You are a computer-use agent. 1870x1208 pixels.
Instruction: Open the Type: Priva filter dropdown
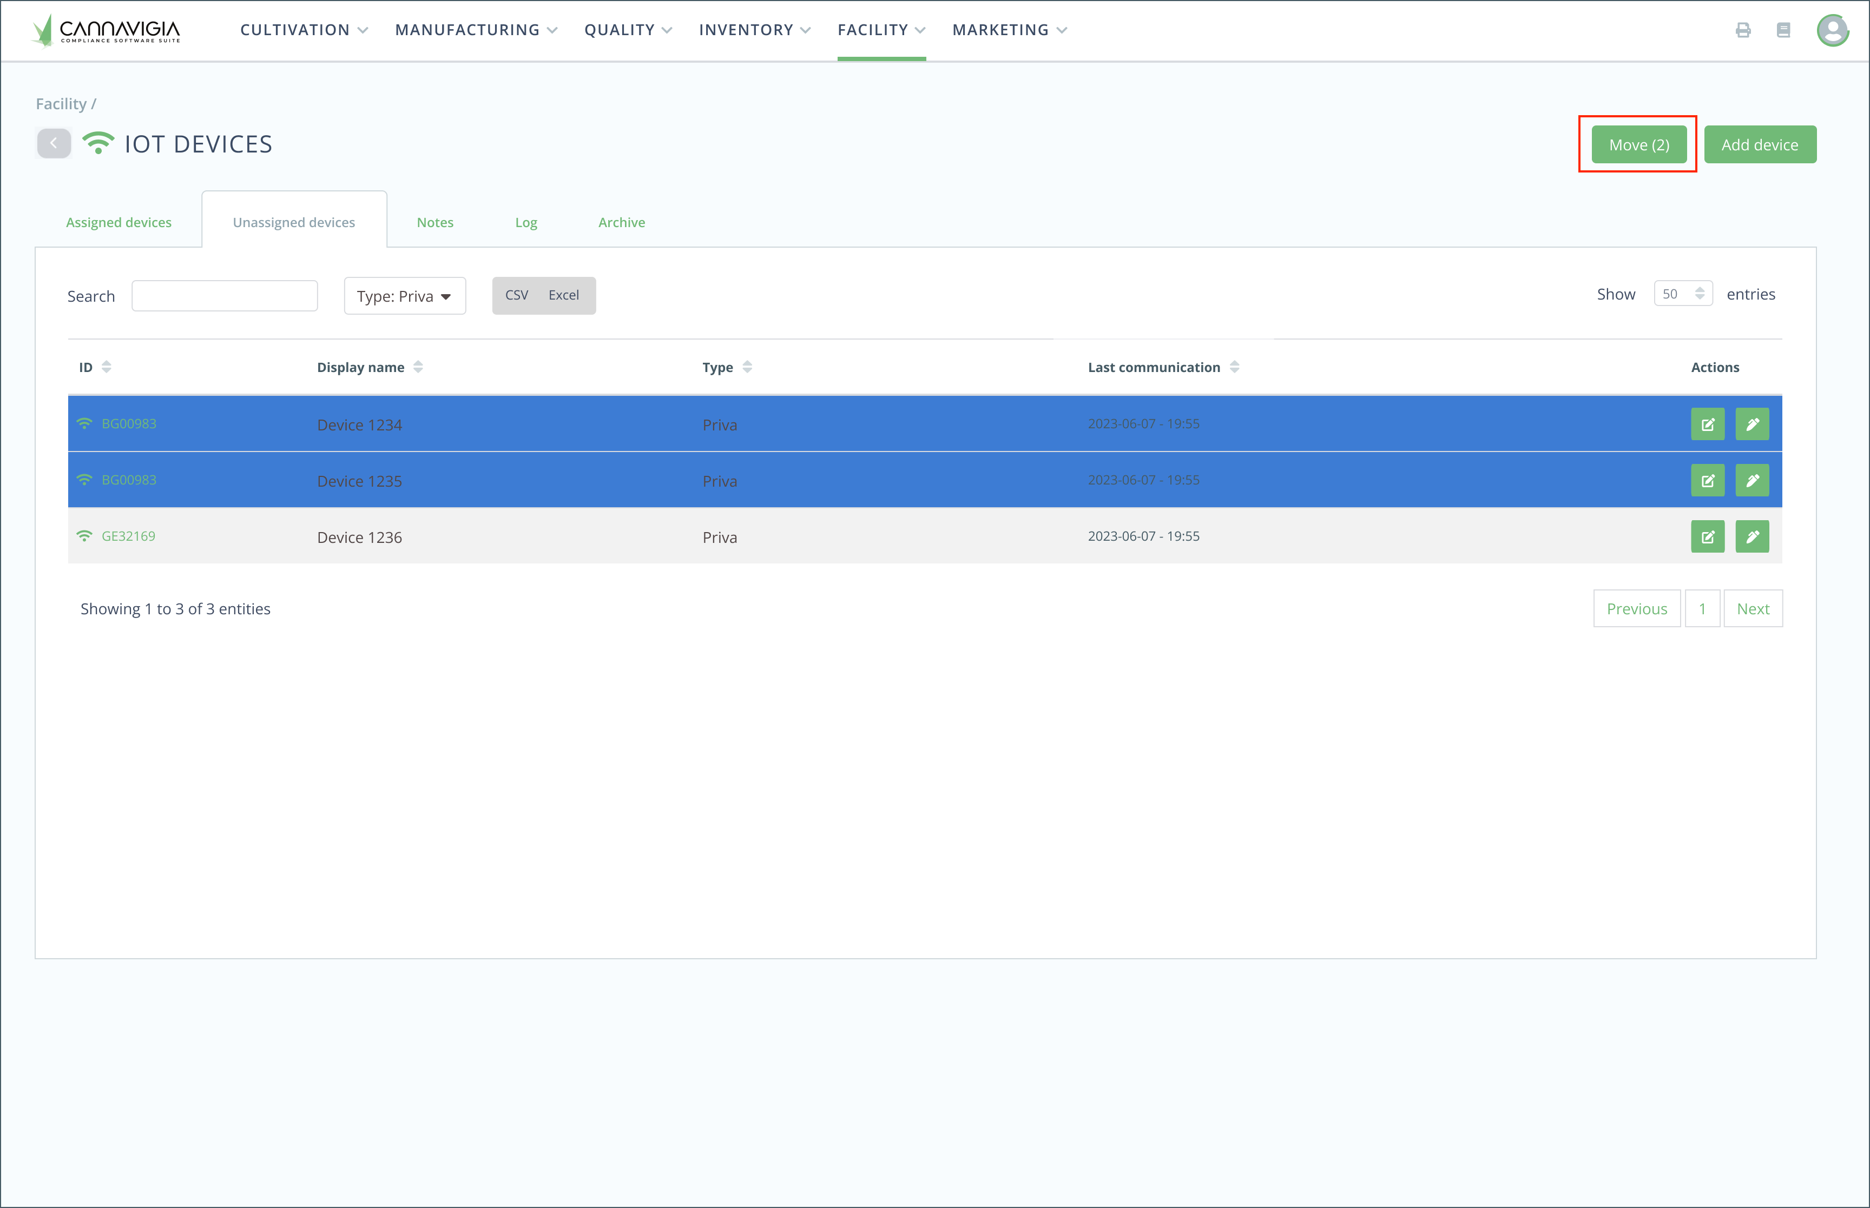click(404, 296)
